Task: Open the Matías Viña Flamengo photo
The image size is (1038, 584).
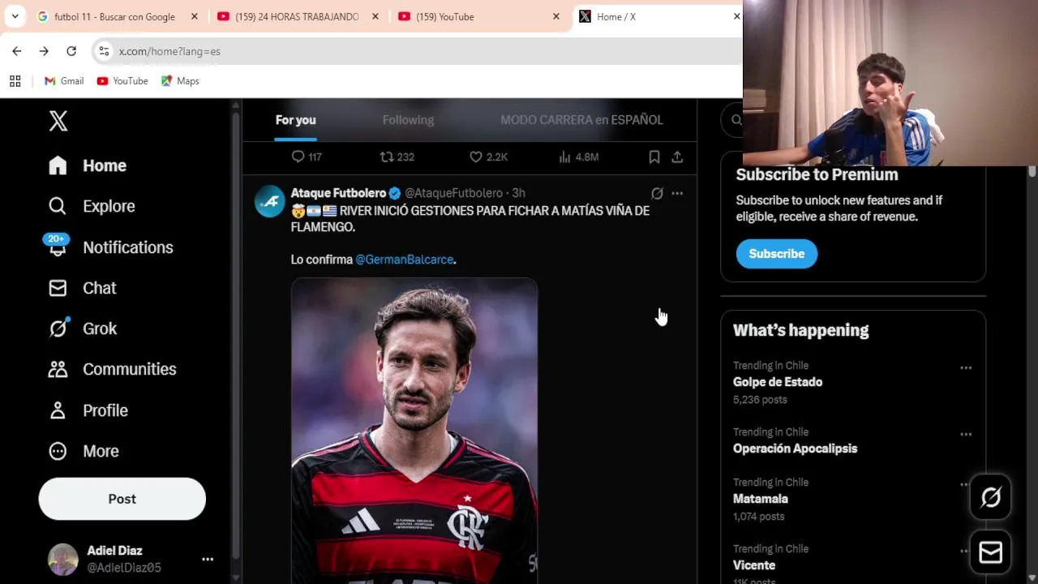Action: [414, 431]
